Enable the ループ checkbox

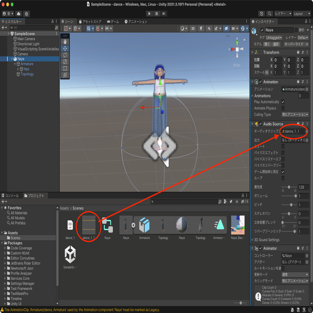click(283, 178)
